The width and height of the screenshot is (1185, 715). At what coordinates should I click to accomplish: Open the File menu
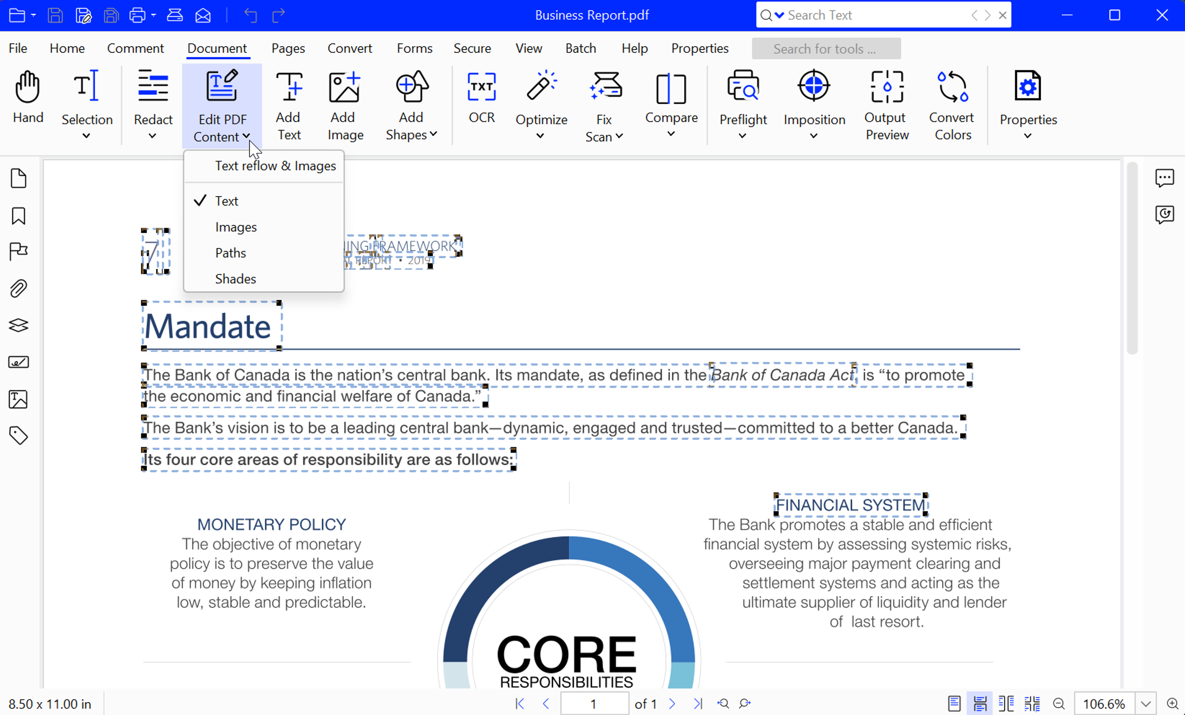pyautogui.click(x=18, y=48)
